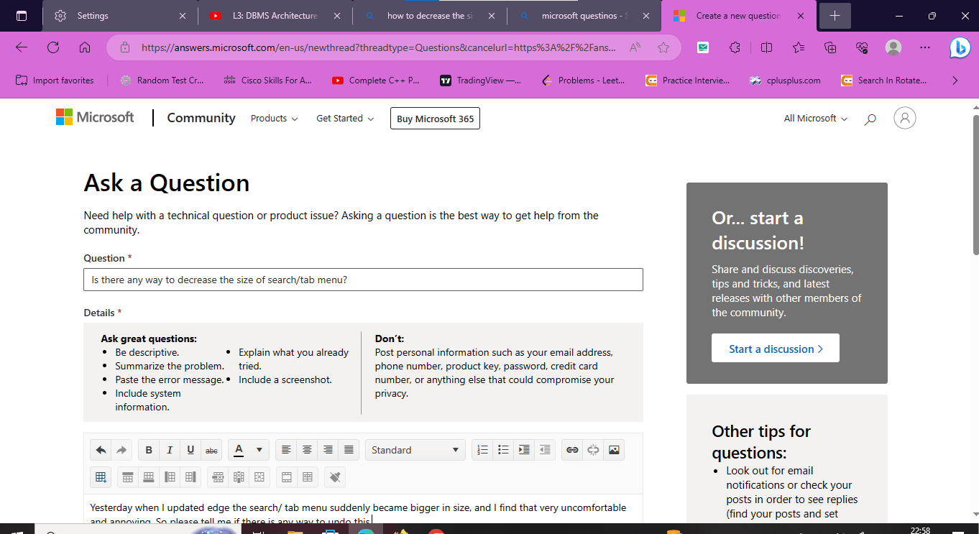The image size is (979, 534).
Task: Click the Question title input field
Action: (363, 280)
